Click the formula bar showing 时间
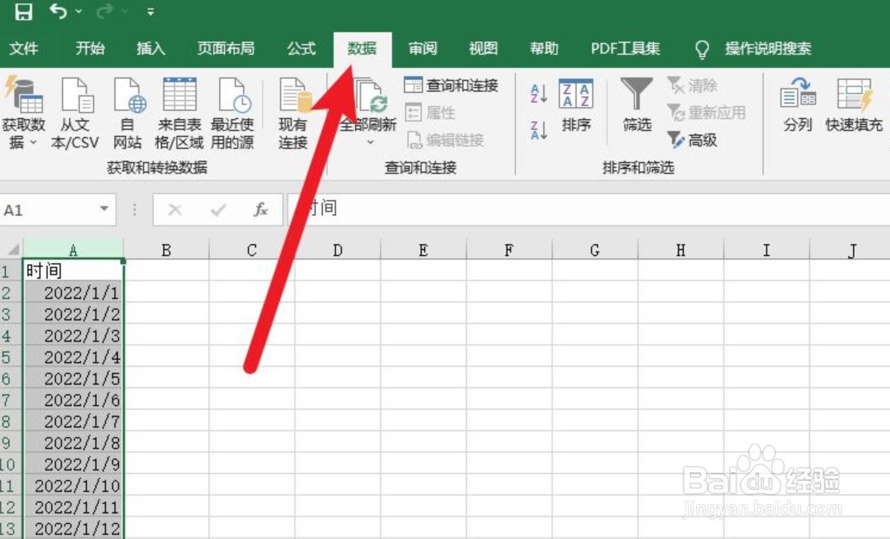The height and width of the screenshot is (539, 890). click(589, 209)
